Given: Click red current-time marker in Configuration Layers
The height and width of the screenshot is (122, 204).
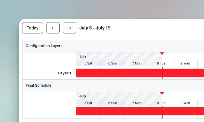Looking at the screenshot, I should pos(162,54).
